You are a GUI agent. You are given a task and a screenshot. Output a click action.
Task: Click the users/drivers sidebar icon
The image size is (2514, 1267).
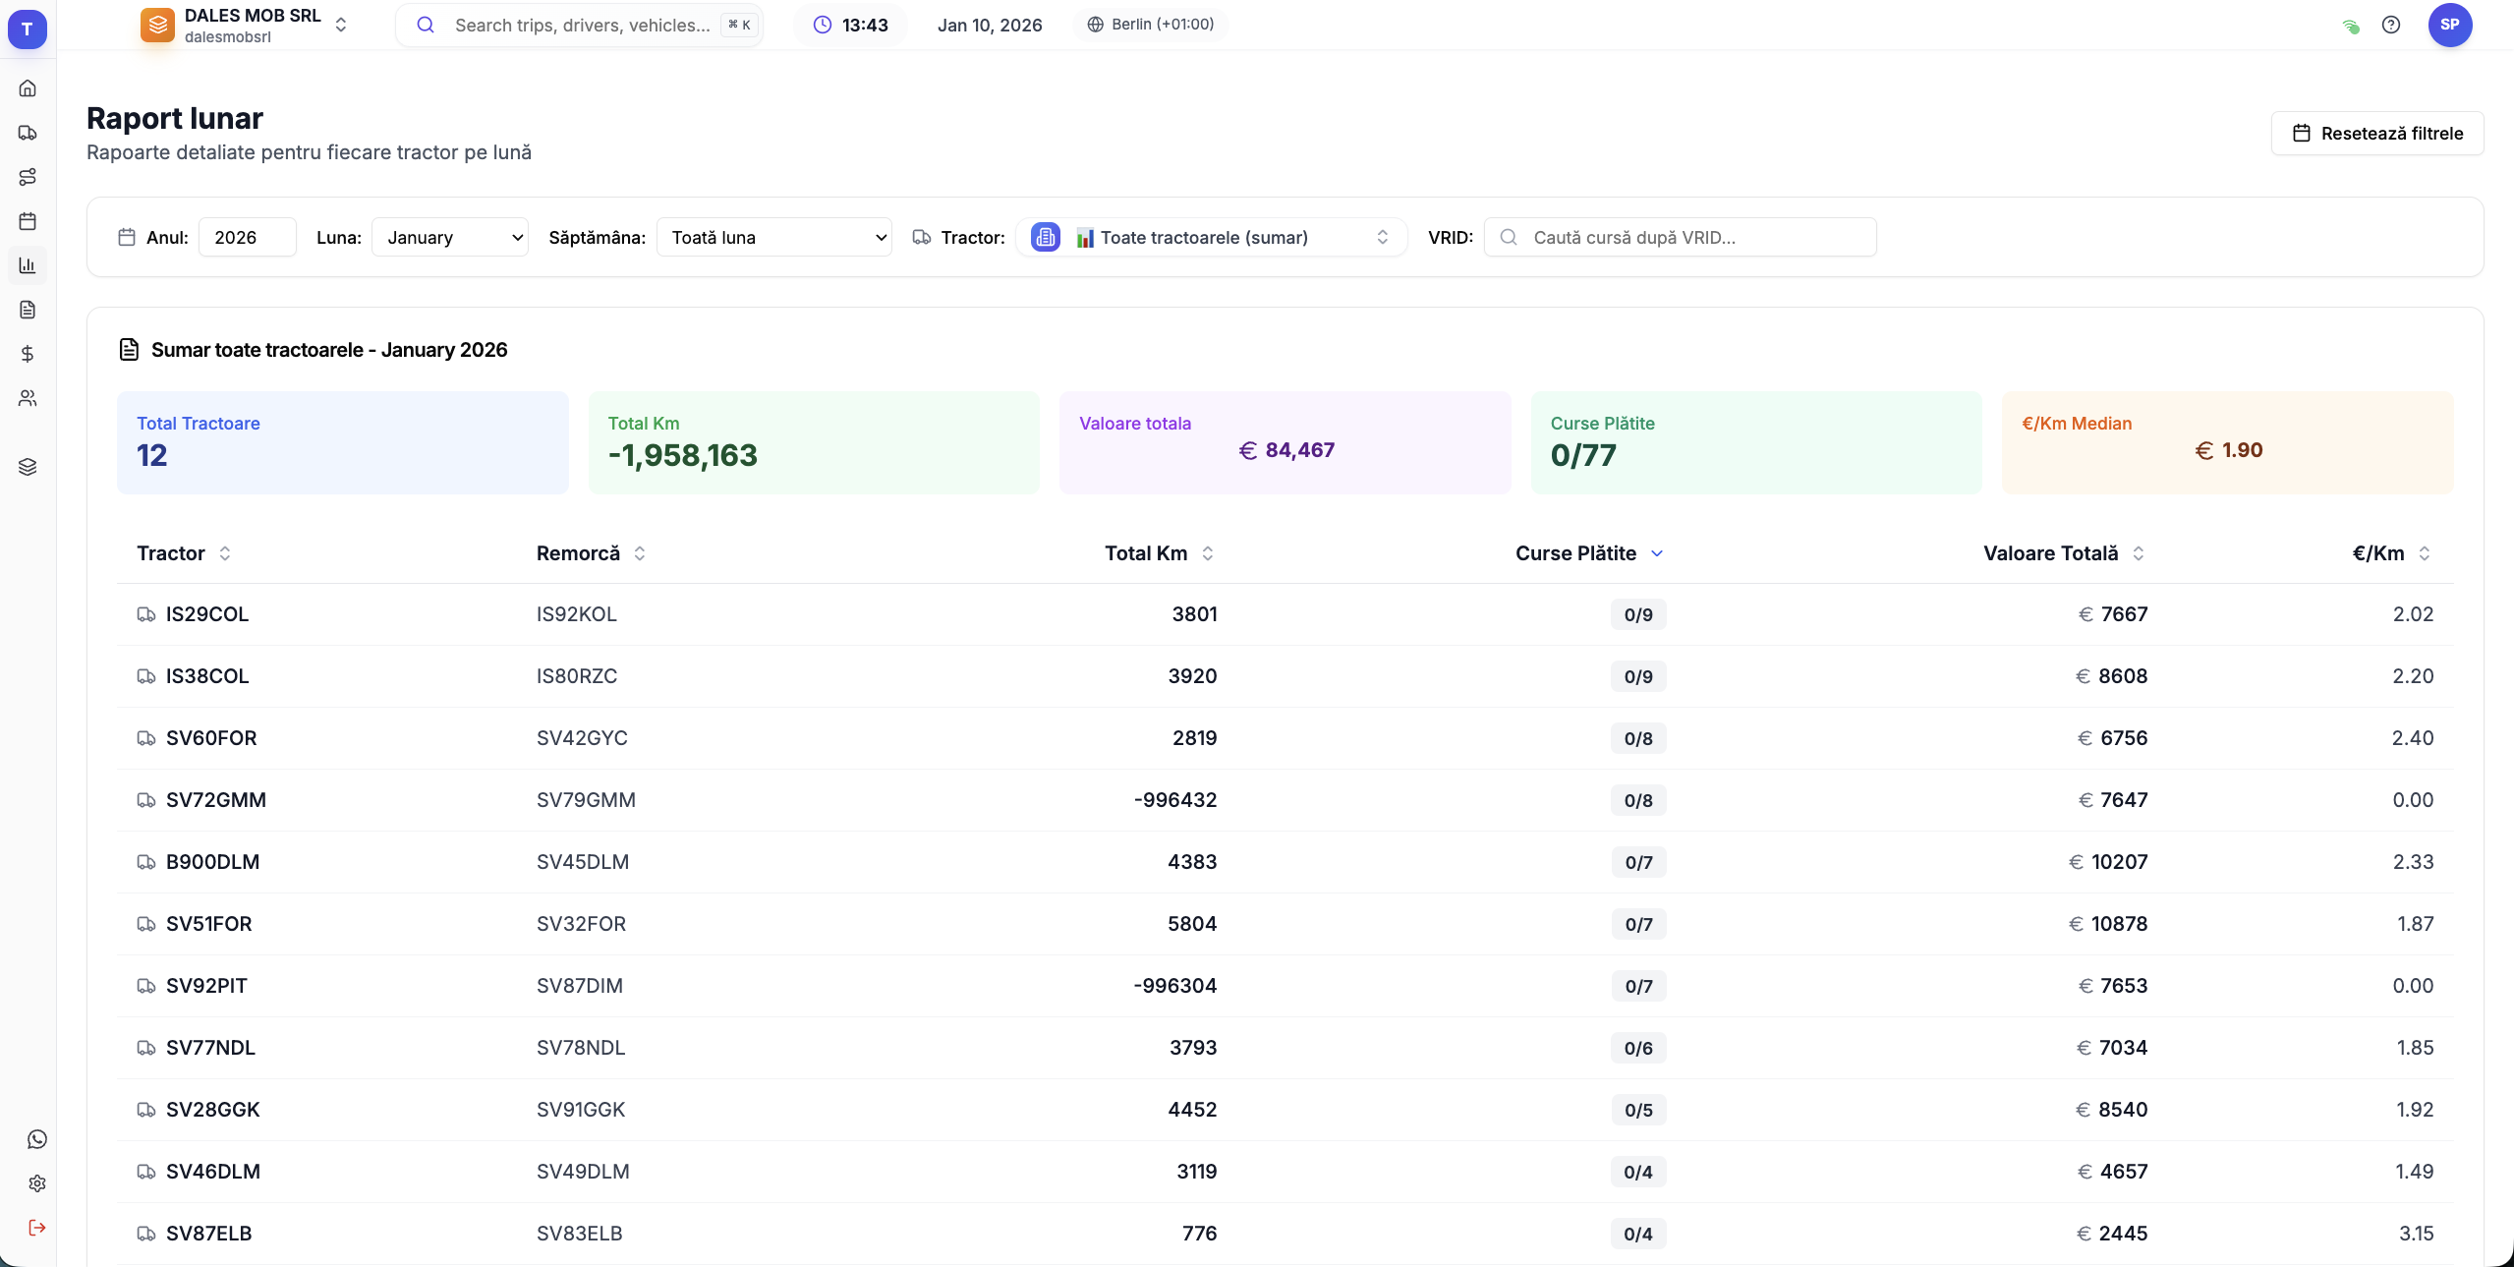[x=28, y=398]
